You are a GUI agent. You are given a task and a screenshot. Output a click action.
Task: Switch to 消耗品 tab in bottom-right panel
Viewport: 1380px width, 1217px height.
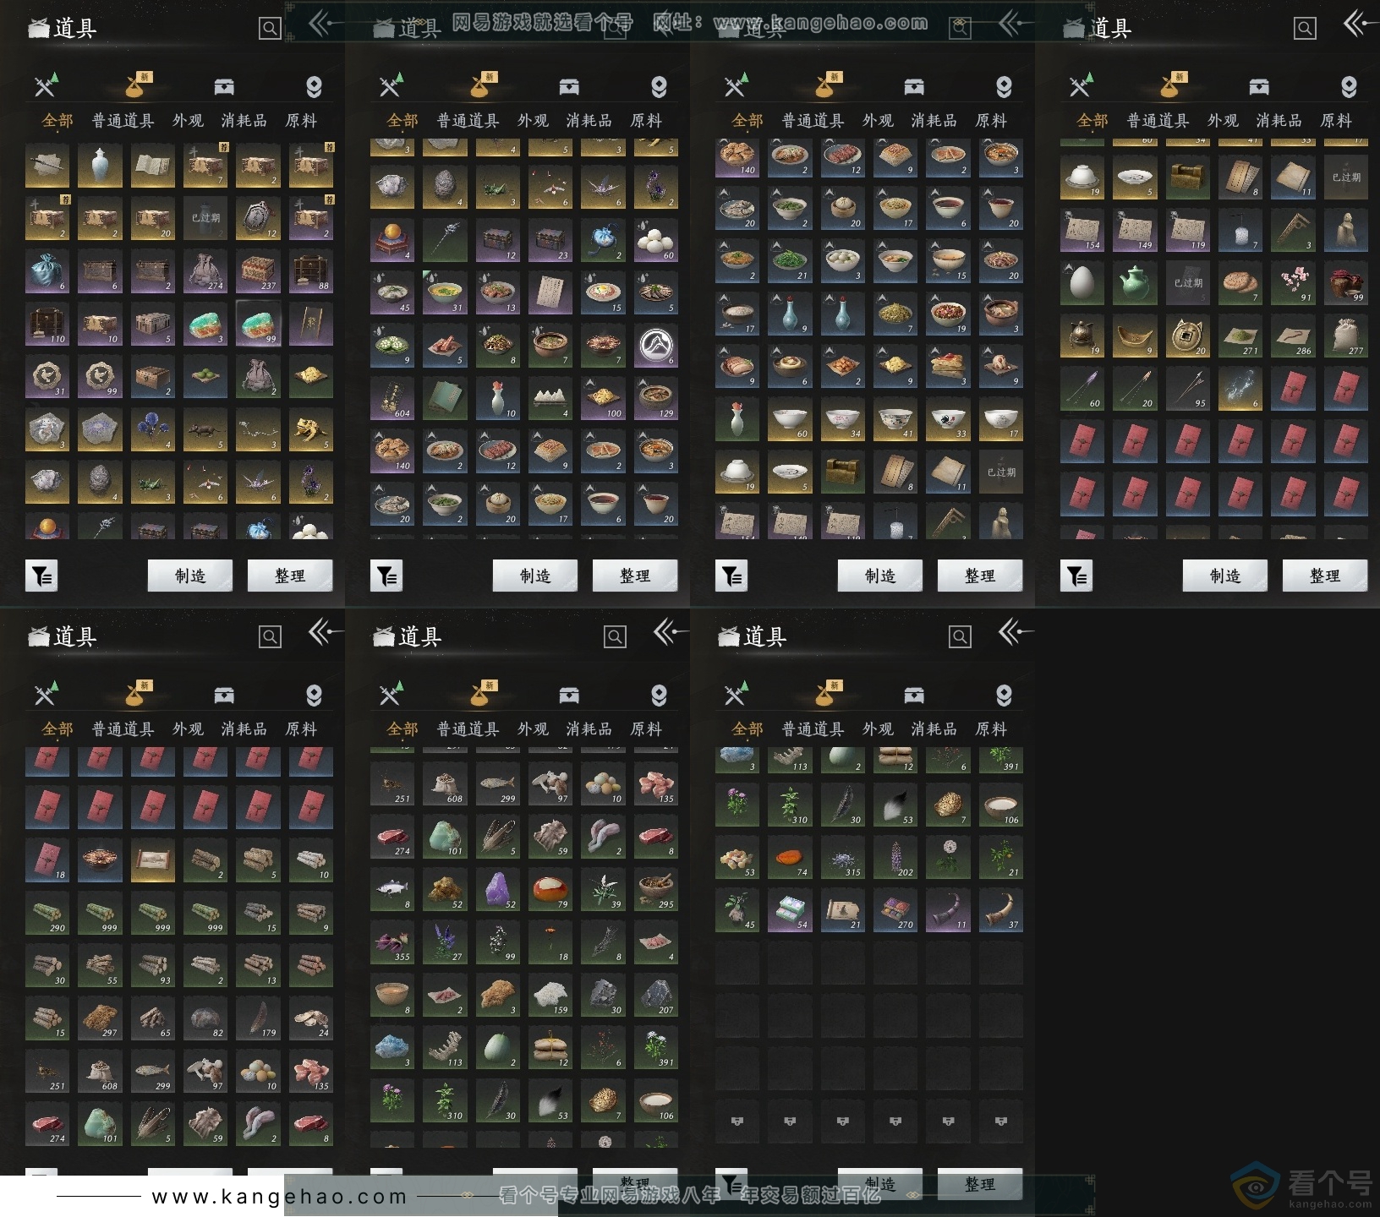pyautogui.click(x=934, y=729)
